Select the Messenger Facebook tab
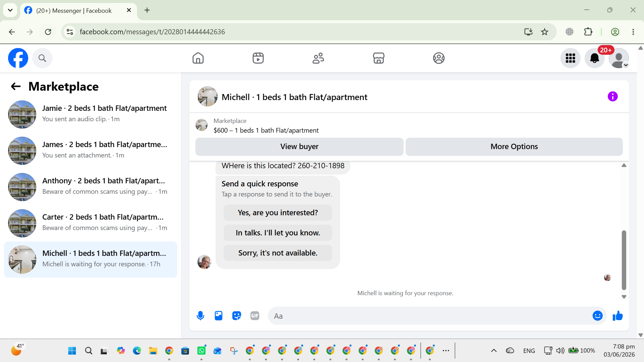 point(78,10)
